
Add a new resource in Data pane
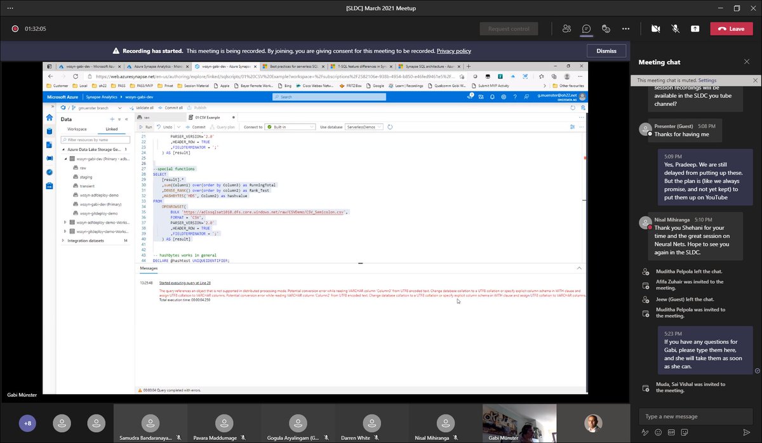point(112,119)
